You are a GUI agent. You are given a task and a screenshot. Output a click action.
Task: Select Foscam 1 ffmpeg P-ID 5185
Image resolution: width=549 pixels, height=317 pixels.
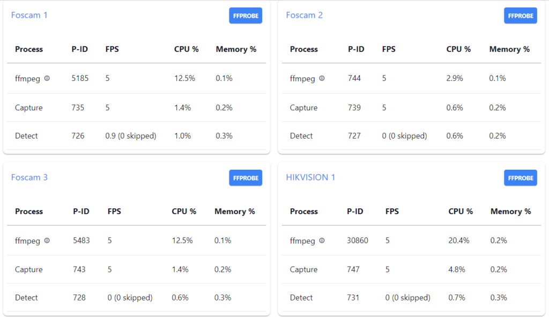(80, 78)
